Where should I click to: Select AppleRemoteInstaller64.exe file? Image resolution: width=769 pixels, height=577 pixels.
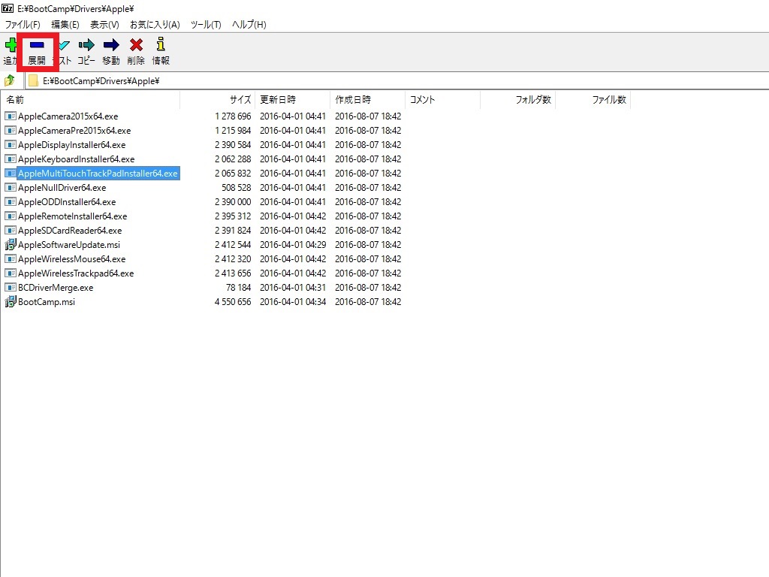tap(73, 216)
